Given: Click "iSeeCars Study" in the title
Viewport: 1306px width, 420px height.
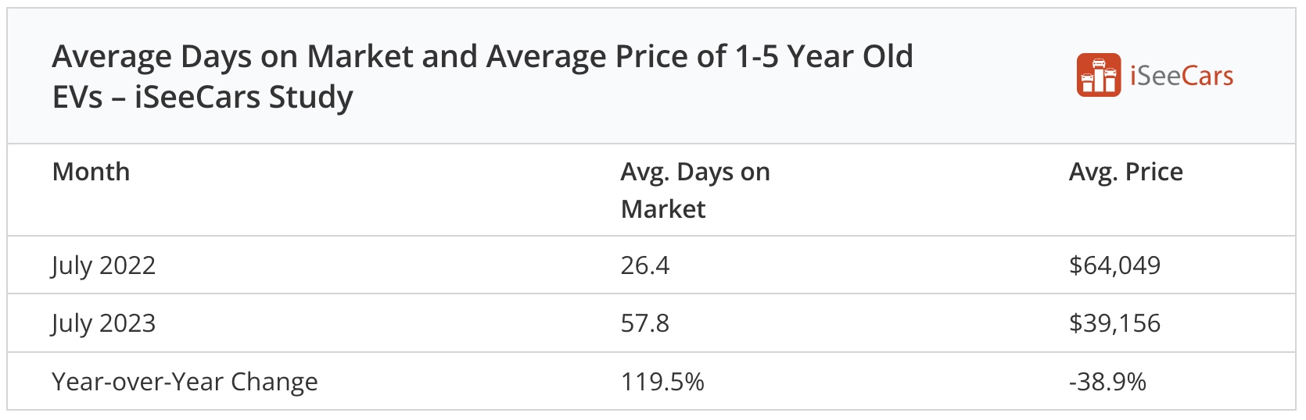Looking at the screenshot, I should point(243,98).
